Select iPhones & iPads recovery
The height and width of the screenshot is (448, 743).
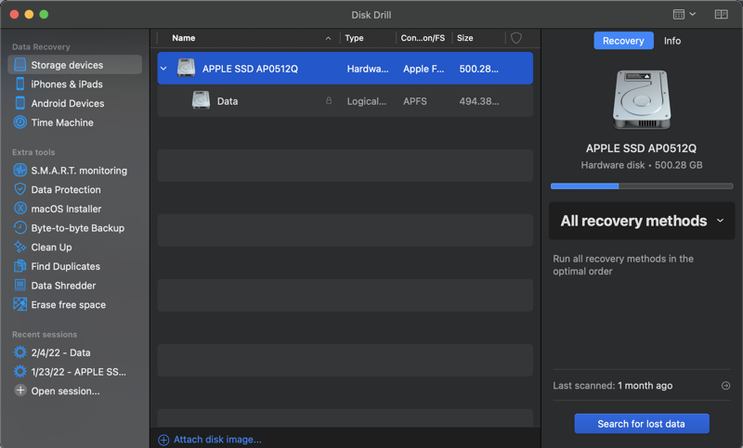pyautogui.click(x=66, y=84)
